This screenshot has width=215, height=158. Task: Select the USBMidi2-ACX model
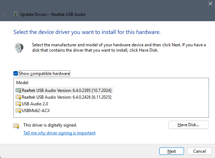pyautogui.click(x=36, y=111)
